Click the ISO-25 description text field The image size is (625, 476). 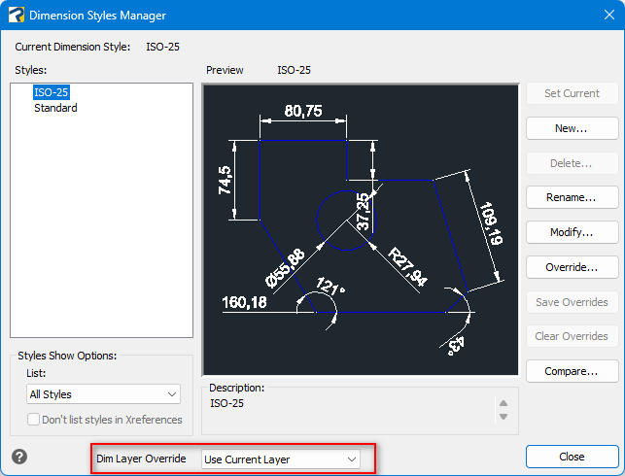point(351,410)
